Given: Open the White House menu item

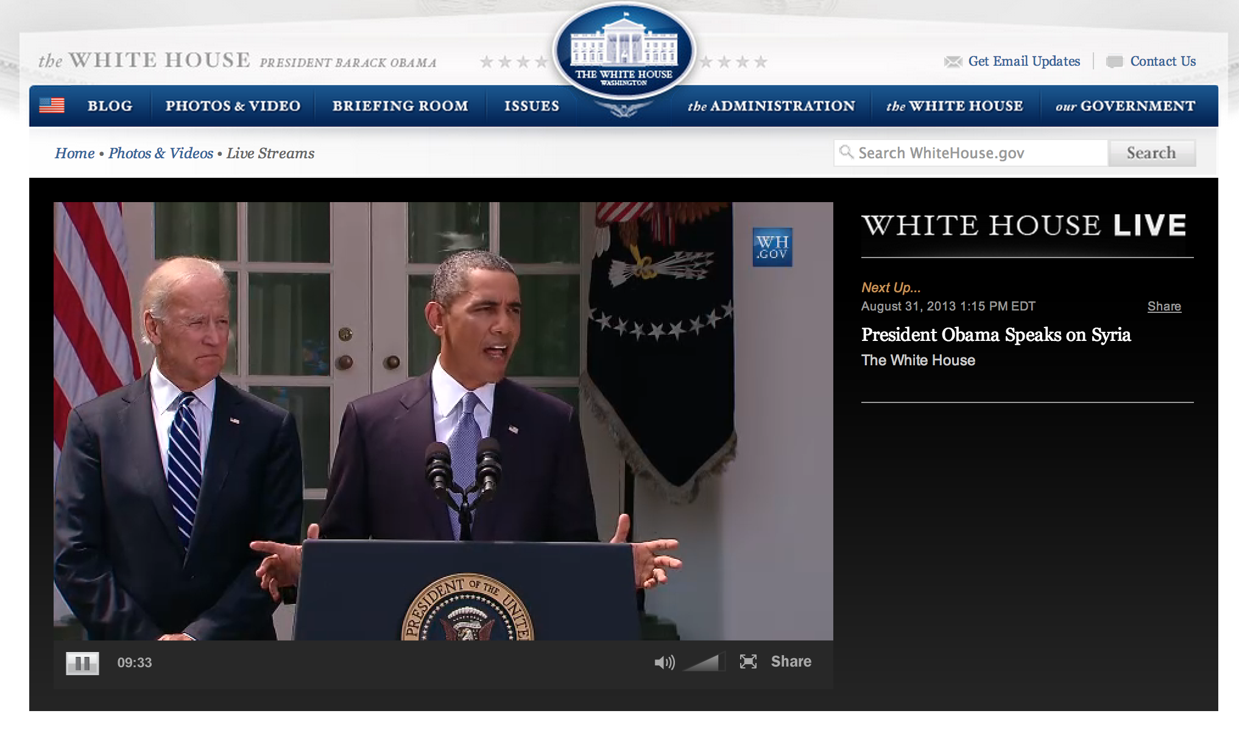Looking at the screenshot, I should tap(955, 106).
